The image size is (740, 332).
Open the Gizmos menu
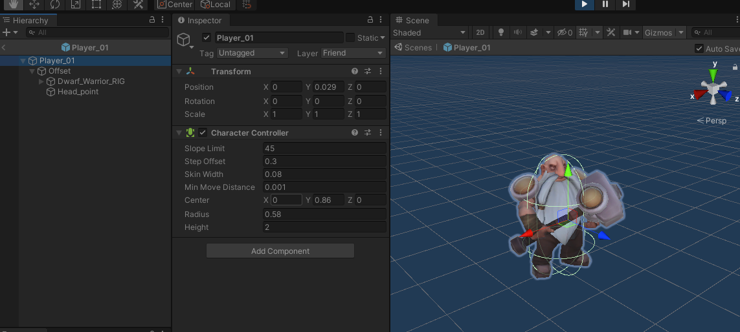coord(658,32)
